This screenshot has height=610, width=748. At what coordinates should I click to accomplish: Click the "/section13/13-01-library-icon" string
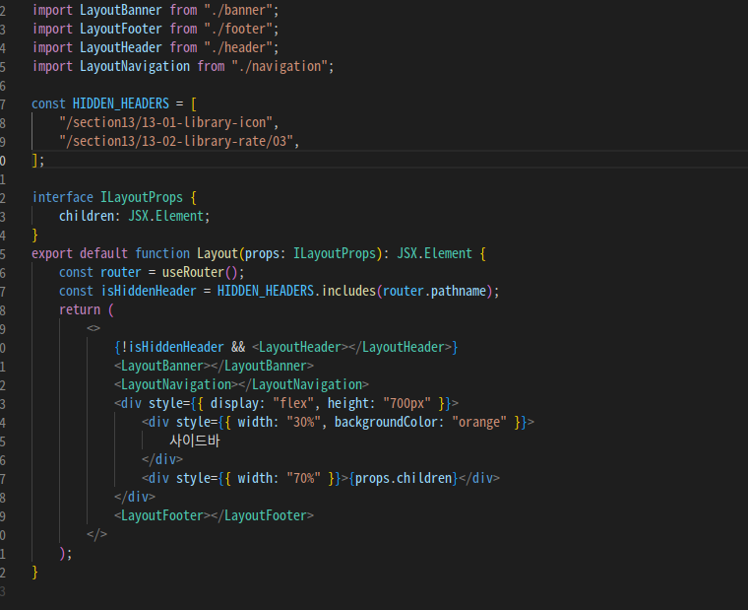166,122
